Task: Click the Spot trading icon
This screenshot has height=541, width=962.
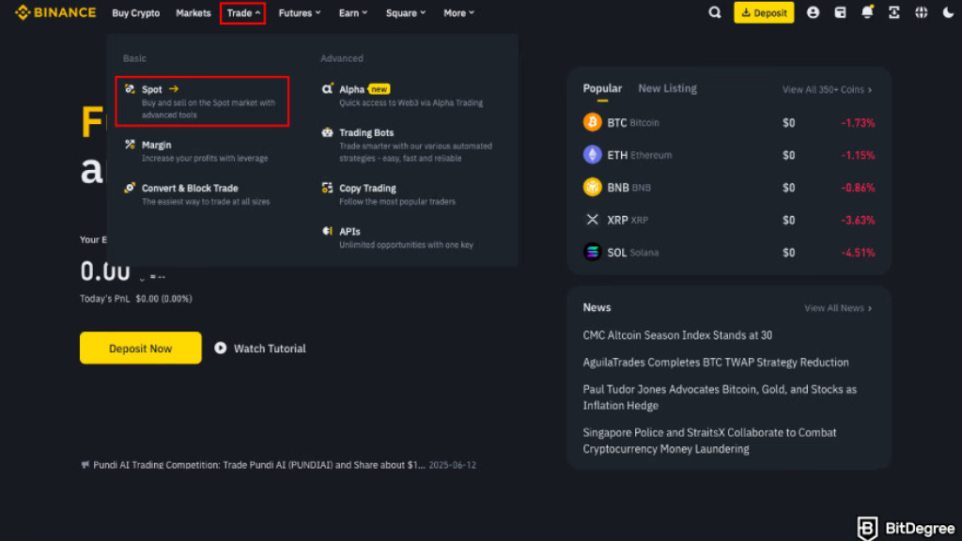Action: click(x=130, y=89)
